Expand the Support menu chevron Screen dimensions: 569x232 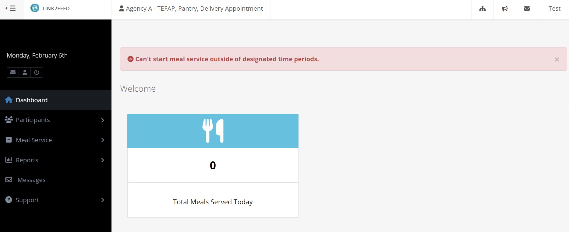click(x=103, y=200)
